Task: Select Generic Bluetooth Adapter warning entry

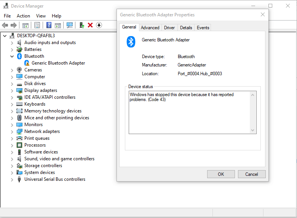Action: pos(58,63)
